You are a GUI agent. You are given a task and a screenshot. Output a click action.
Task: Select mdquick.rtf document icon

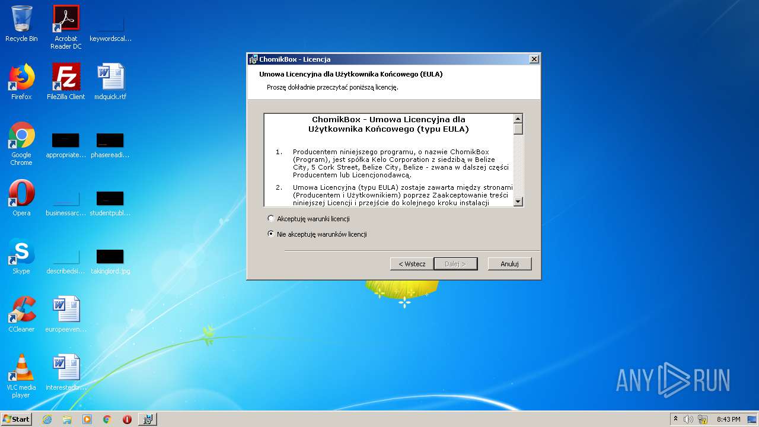110,82
